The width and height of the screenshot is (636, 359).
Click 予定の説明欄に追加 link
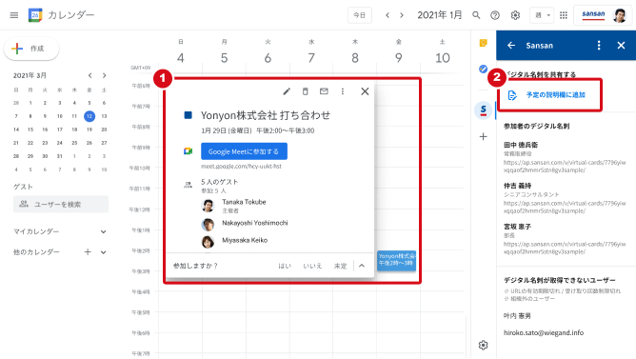pyautogui.click(x=555, y=95)
